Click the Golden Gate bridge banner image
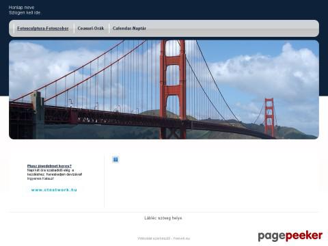 (164, 90)
